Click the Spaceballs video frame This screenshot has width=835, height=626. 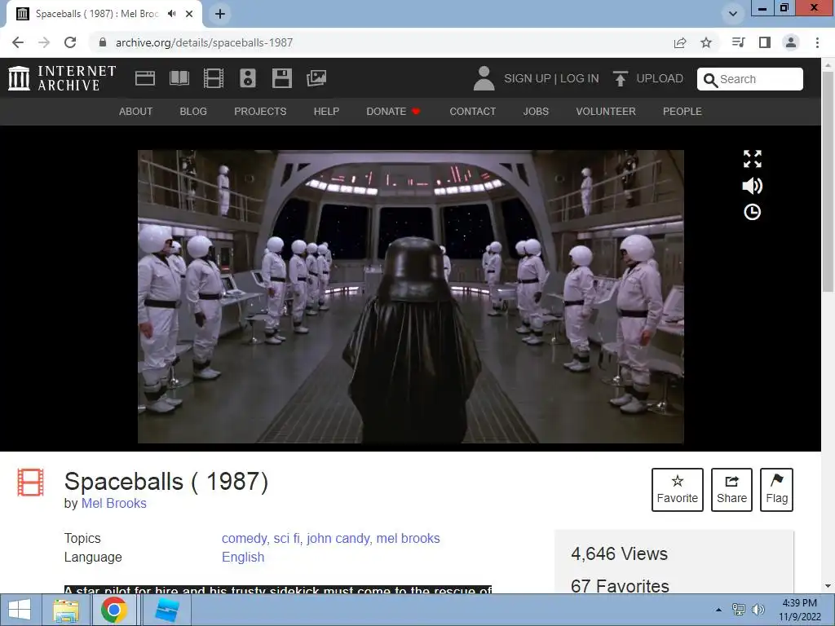[x=411, y=297]
